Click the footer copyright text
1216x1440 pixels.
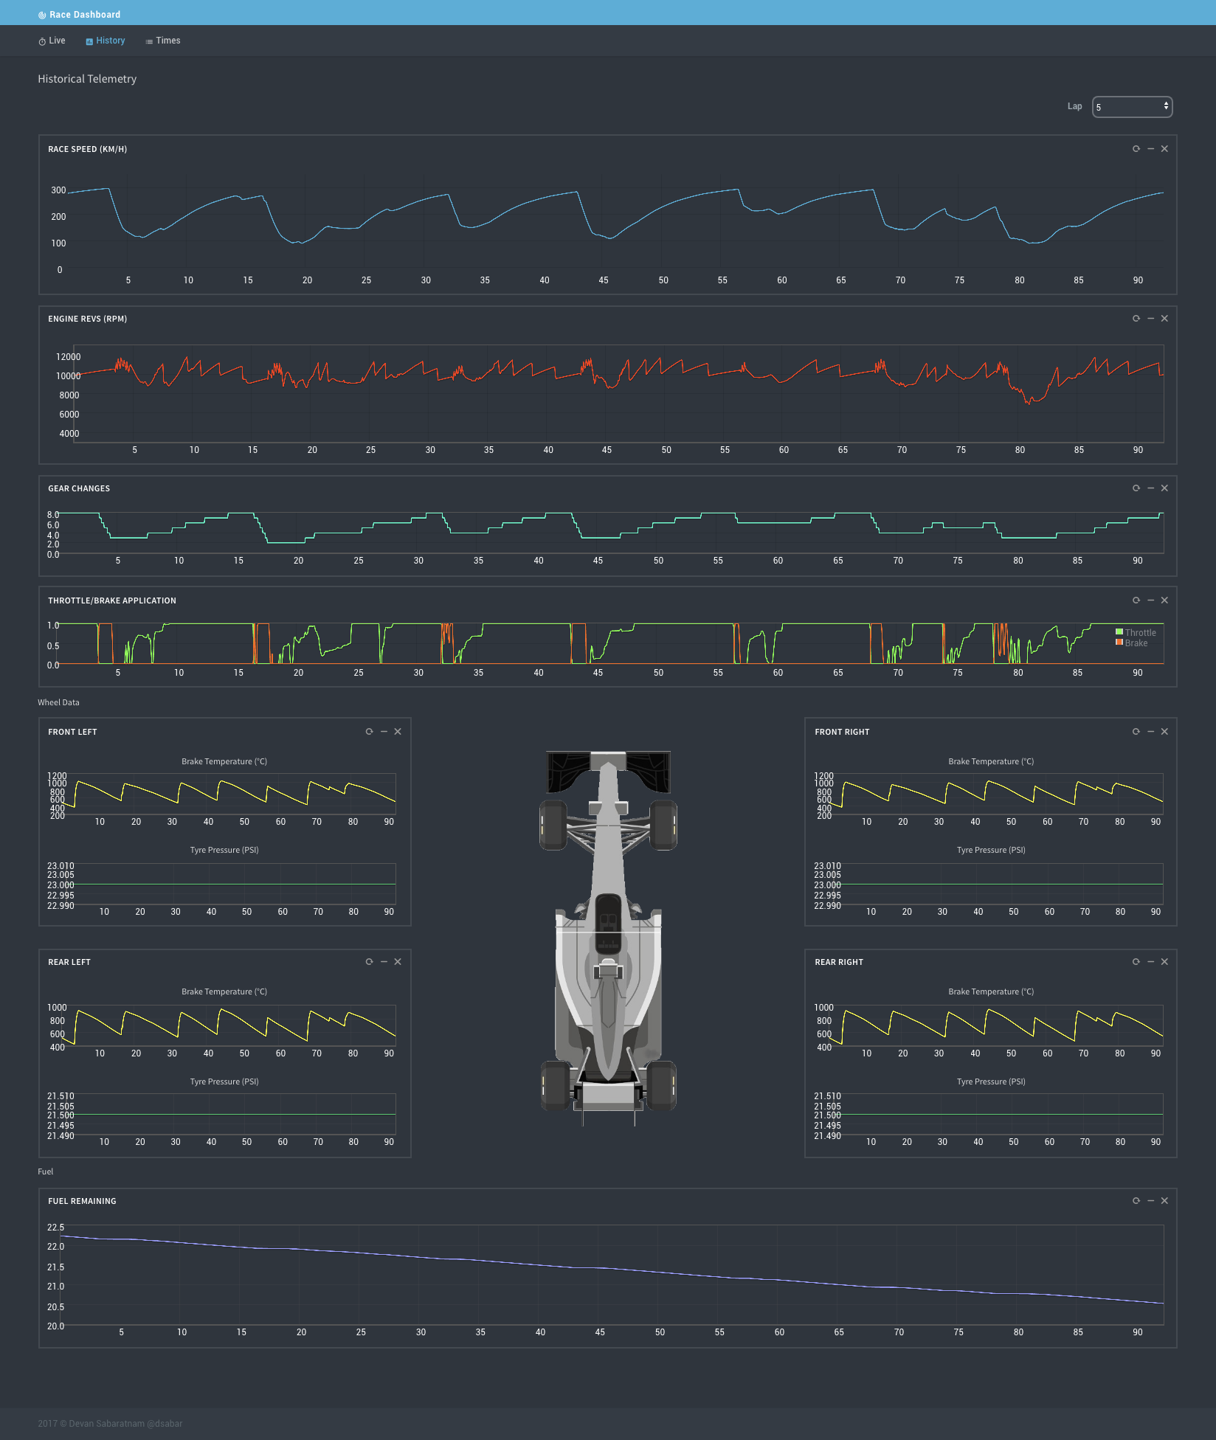110,1424
